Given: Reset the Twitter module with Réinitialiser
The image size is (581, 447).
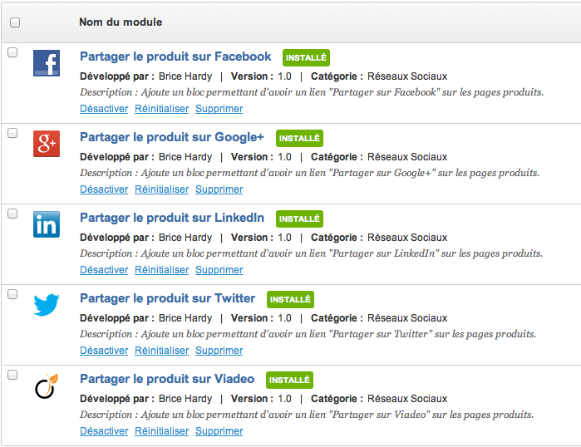Looking at the screenshot, I should tap(162, 351).
